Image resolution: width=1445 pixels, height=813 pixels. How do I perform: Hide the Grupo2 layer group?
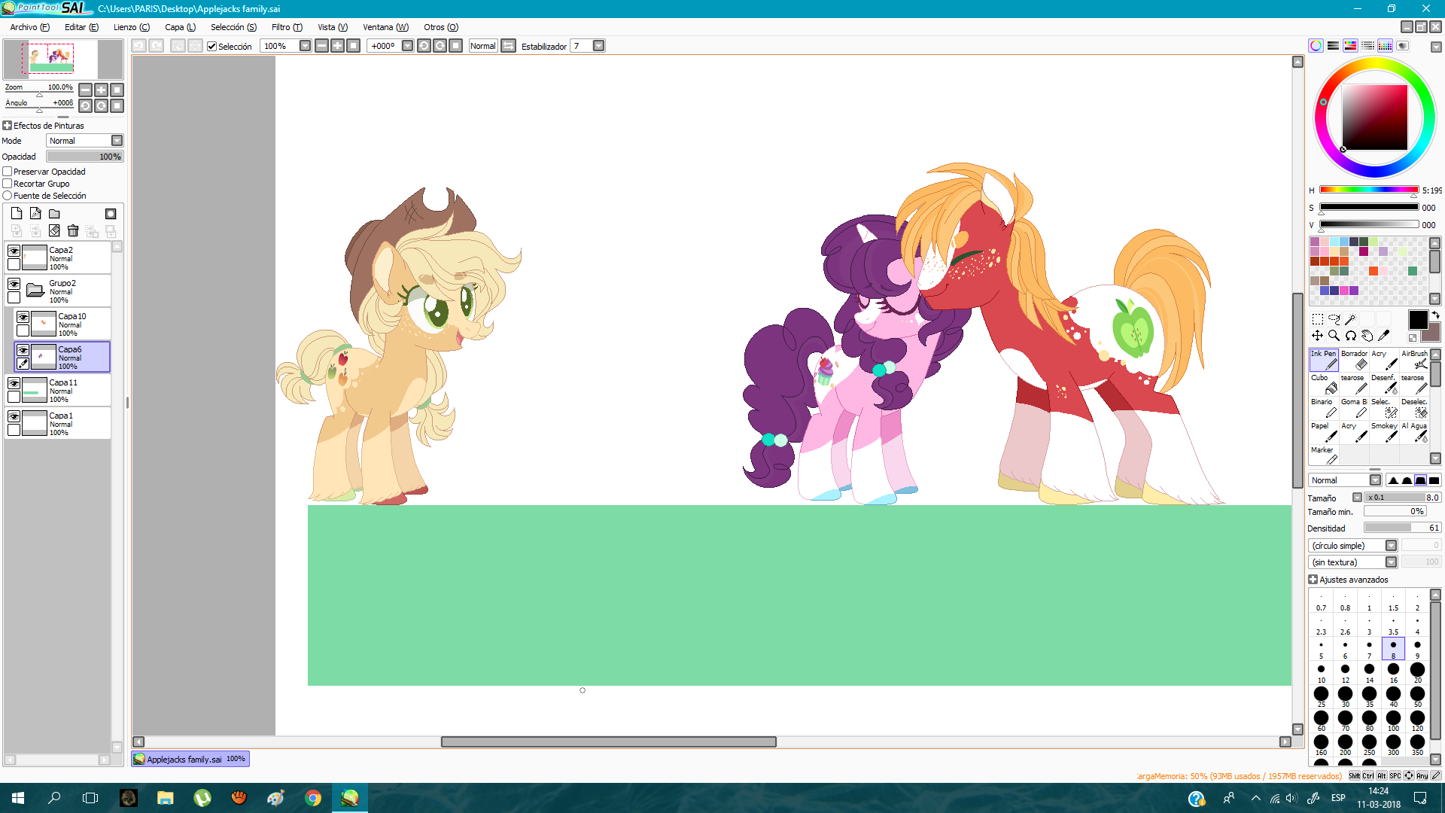tap(14, 284)
